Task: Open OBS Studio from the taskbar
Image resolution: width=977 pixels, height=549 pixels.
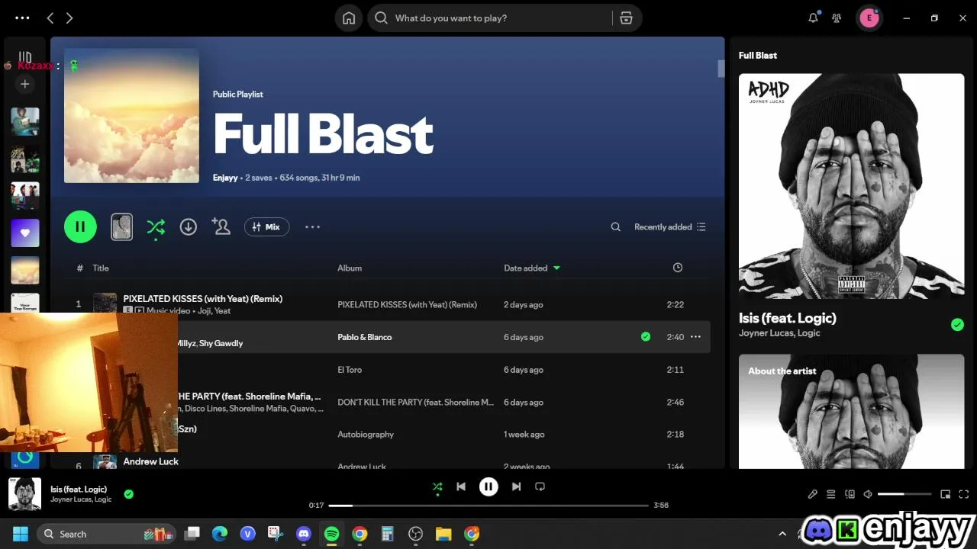Action: [415, 534]
